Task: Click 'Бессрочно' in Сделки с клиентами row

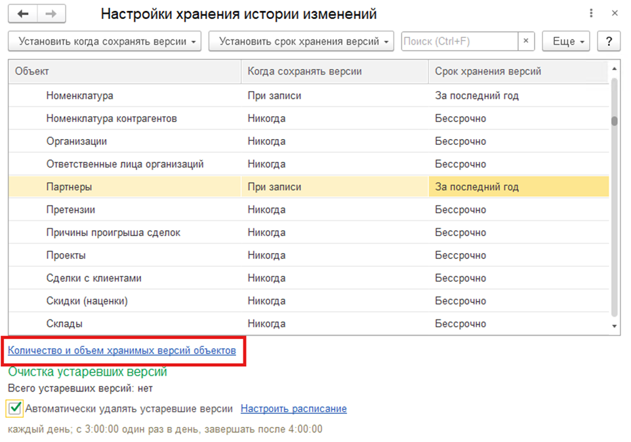Action: pos(518,278)
